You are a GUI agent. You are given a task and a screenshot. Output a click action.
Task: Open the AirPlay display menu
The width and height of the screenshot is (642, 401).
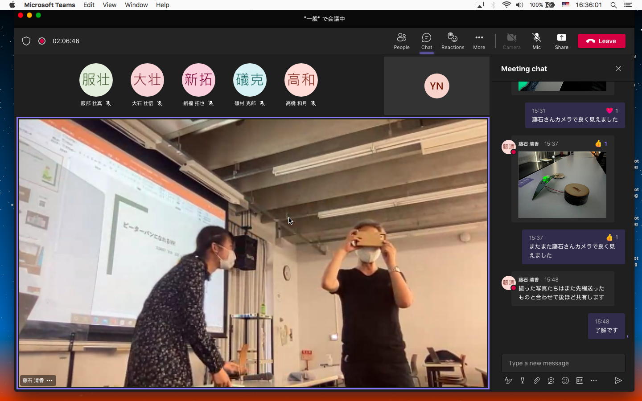click(480, 5)
